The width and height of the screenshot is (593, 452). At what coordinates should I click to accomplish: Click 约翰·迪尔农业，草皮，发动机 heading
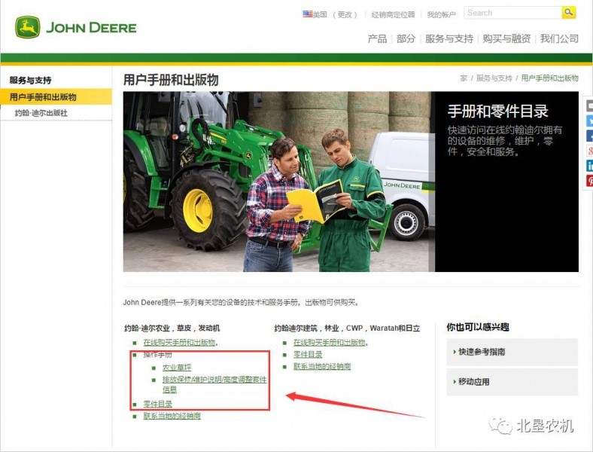172,328
